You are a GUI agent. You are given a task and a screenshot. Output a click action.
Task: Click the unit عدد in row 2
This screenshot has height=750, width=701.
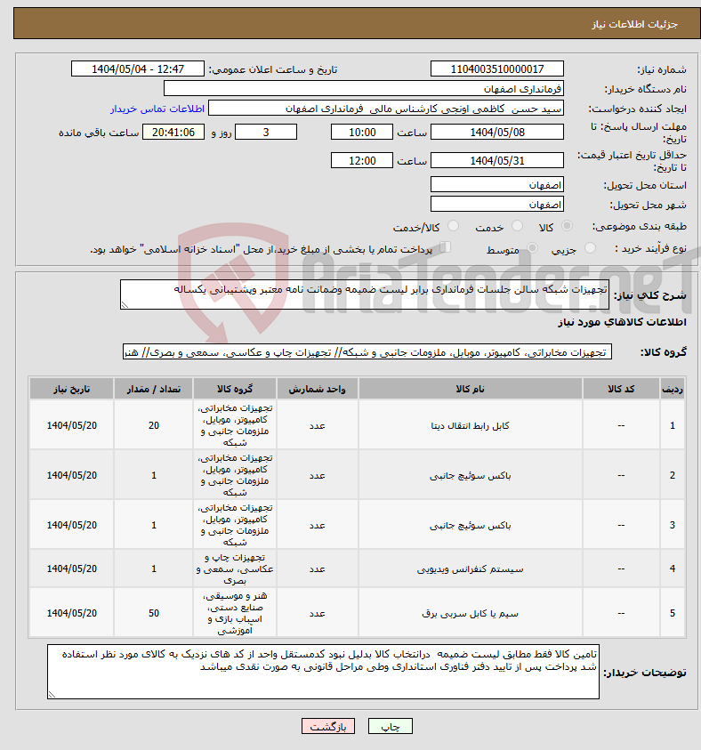point(317,475)
